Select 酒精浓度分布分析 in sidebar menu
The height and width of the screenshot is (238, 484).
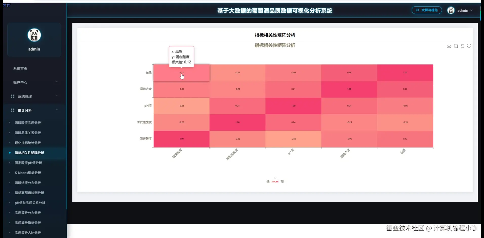[x=28, y=183]
